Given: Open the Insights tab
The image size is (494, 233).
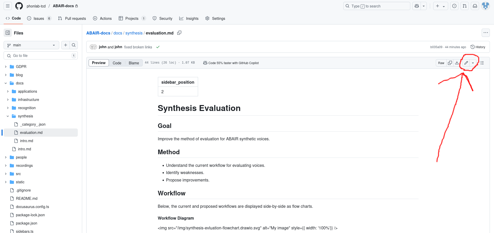Looking at the screenshot, I should [189, 18].
